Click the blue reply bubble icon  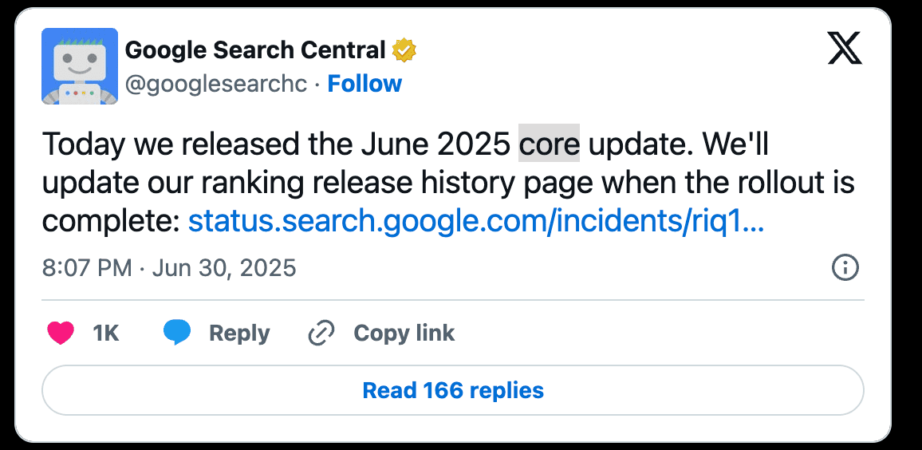(x=176, y=333)
